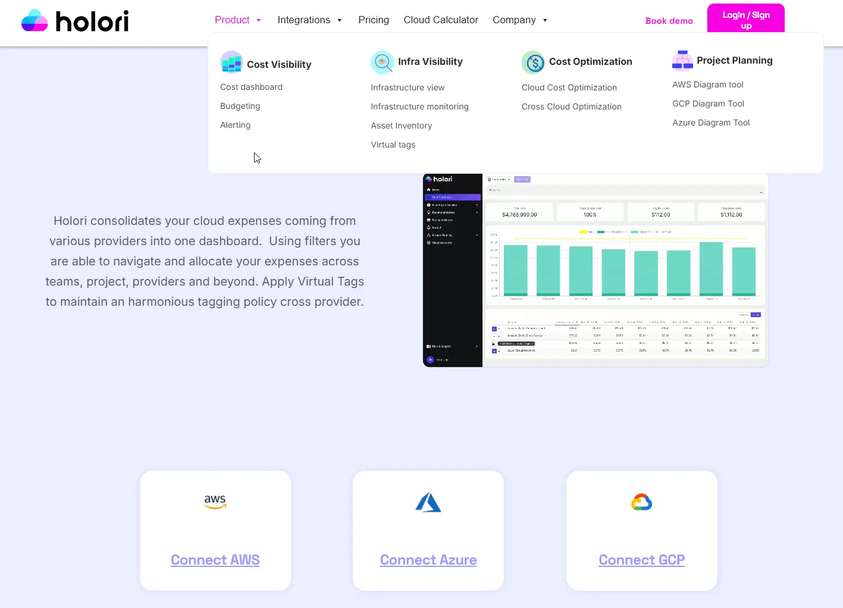Click the Infra Visibility heading

pyautogui.click(x=430, y=61)
